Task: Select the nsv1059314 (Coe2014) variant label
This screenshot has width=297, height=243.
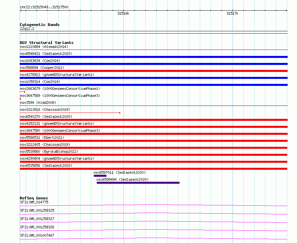Action: [40, 82]
